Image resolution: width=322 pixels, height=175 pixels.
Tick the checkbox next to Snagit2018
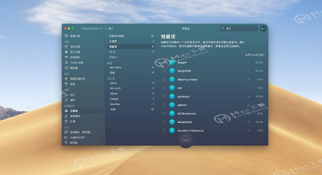pyautogui.click(x=164, y=71)
